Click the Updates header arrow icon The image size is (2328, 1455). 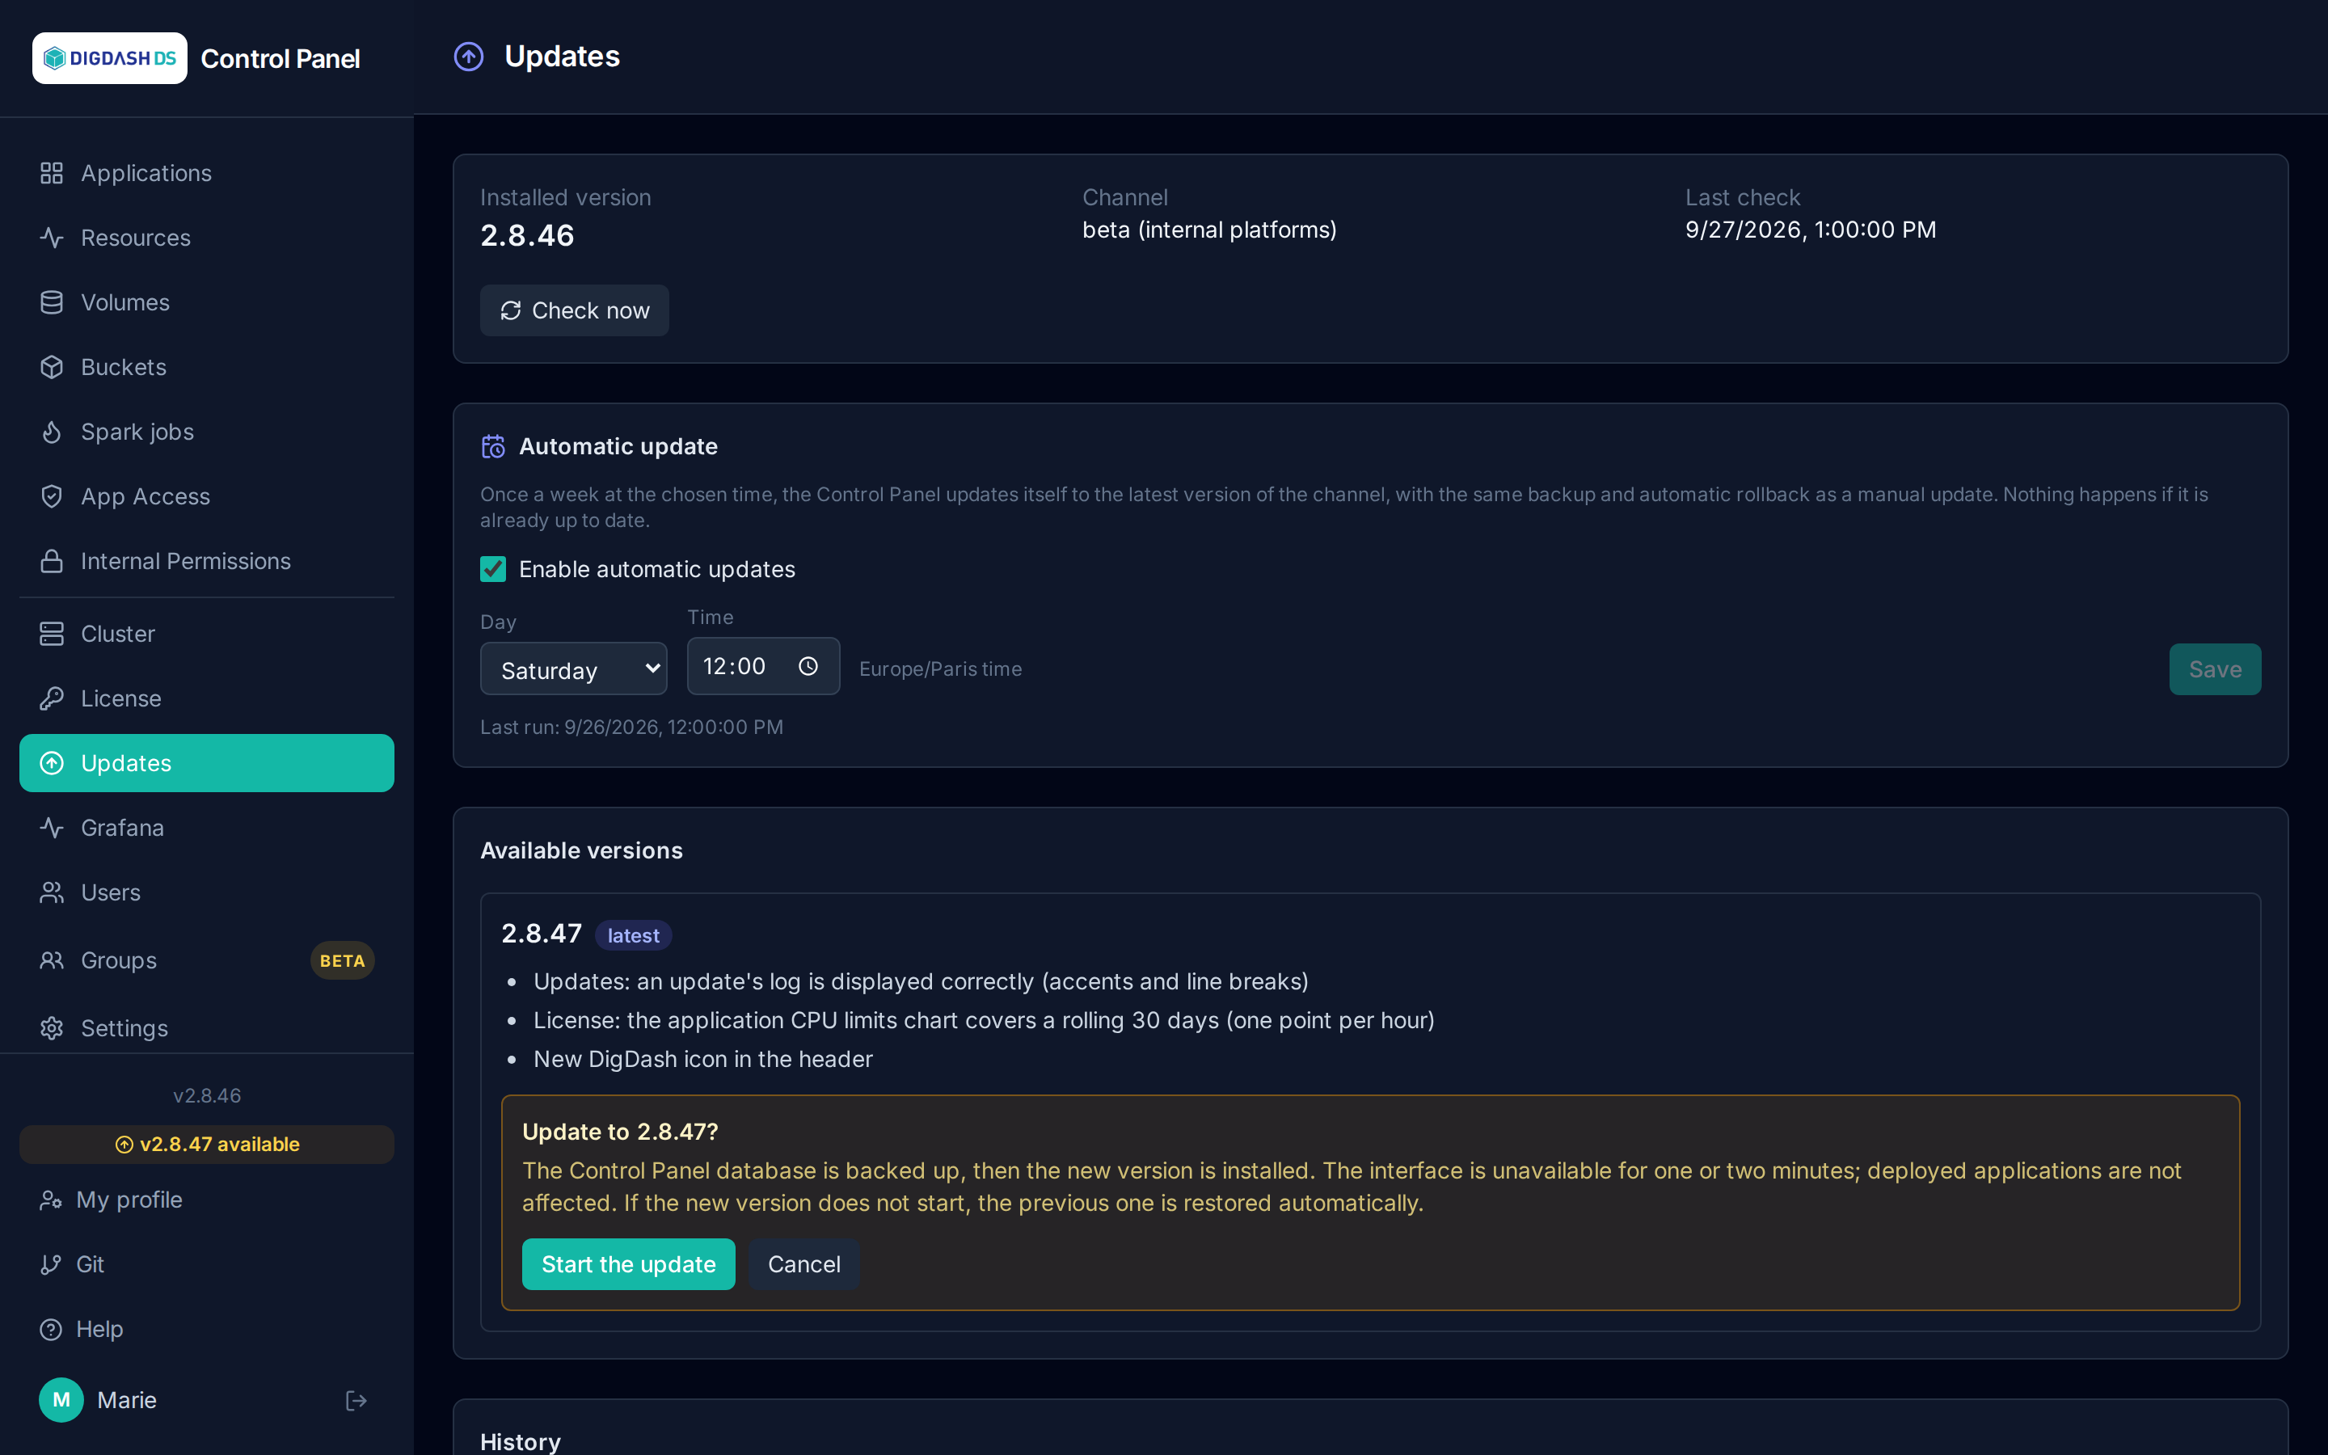(469, 57)
